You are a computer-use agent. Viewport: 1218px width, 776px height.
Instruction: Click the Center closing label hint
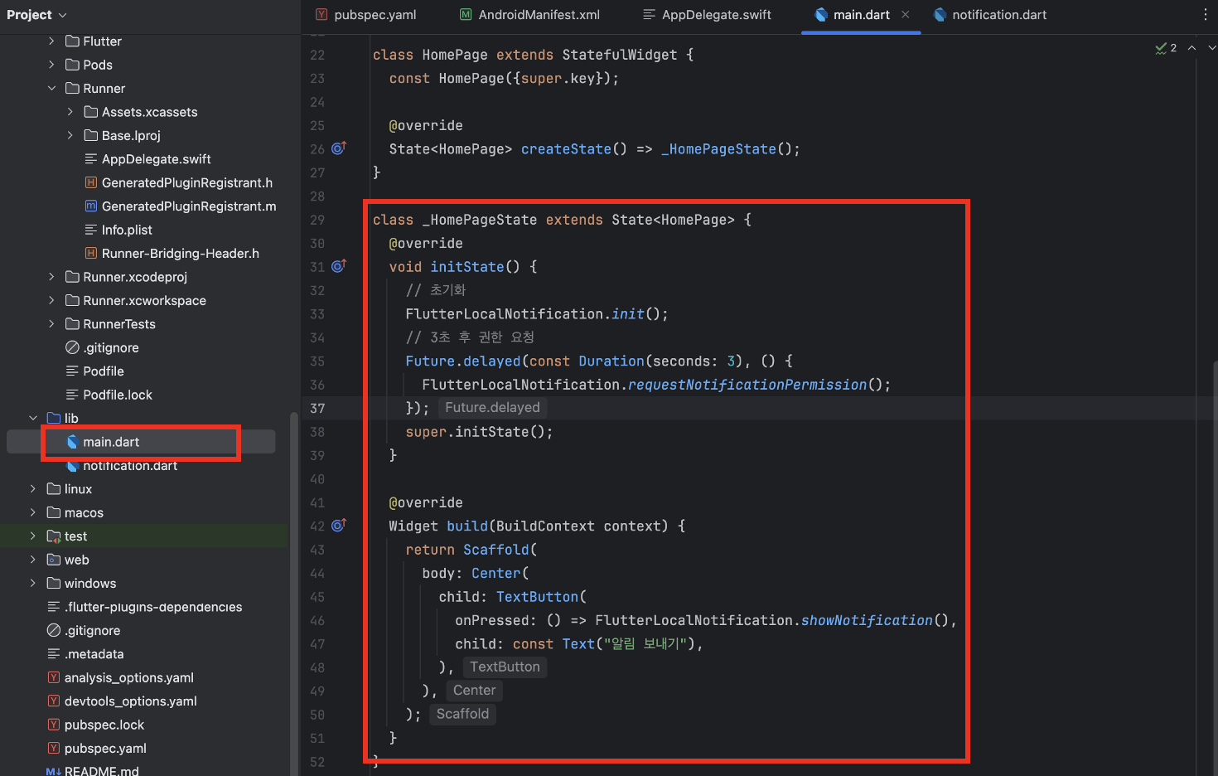pos(474,691)
